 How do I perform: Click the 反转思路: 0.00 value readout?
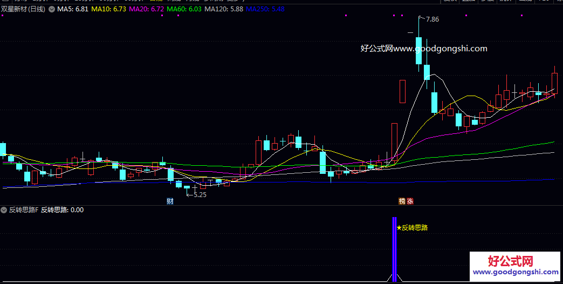(63, 210)
